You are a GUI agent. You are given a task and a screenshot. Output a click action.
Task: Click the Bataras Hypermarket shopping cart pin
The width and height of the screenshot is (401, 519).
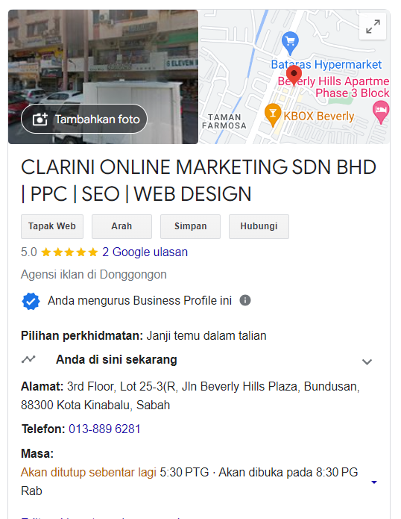coord(290,43)
